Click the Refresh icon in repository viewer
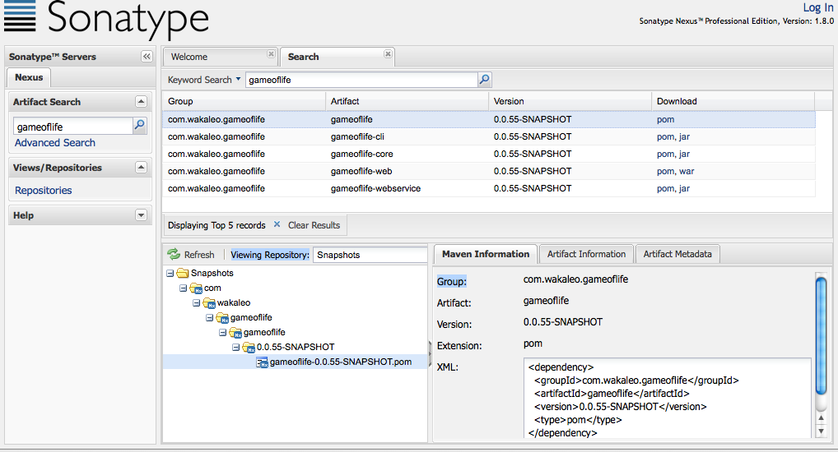The height and width of the screenshot is (452, 838). coord(174,254)
